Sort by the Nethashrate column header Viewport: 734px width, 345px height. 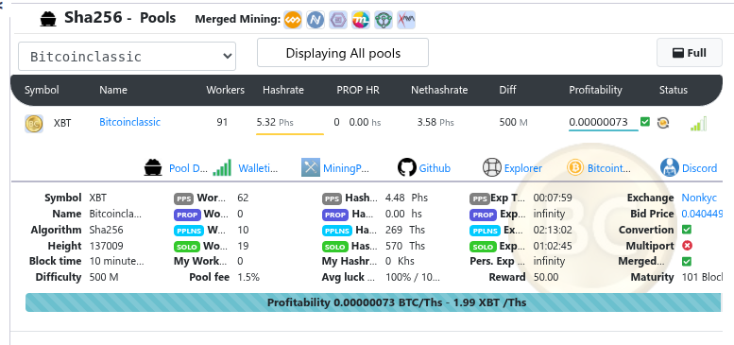point(439,90)
